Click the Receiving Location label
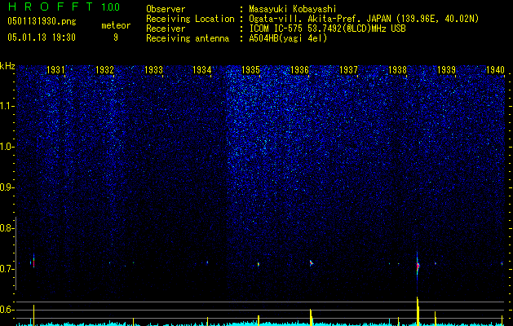The image size is (513, 326). coord(190,19)
